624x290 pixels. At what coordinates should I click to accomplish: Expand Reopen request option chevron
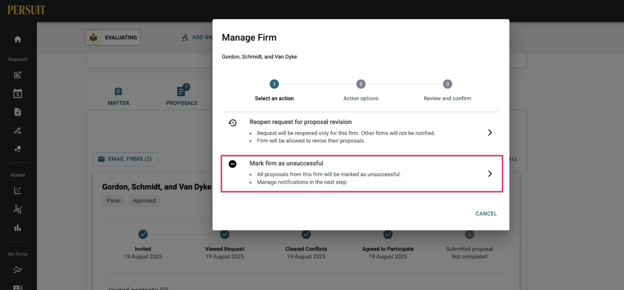(x=490, y=133)
